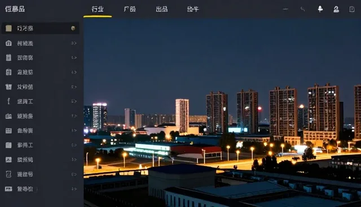
Task: Click the solid book-shaped sidebar icon
Action: (8, 145)
